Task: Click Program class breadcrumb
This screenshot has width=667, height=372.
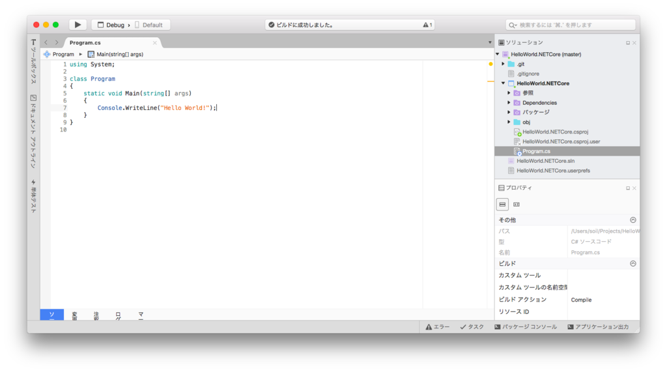Action: tap(59, 54)
